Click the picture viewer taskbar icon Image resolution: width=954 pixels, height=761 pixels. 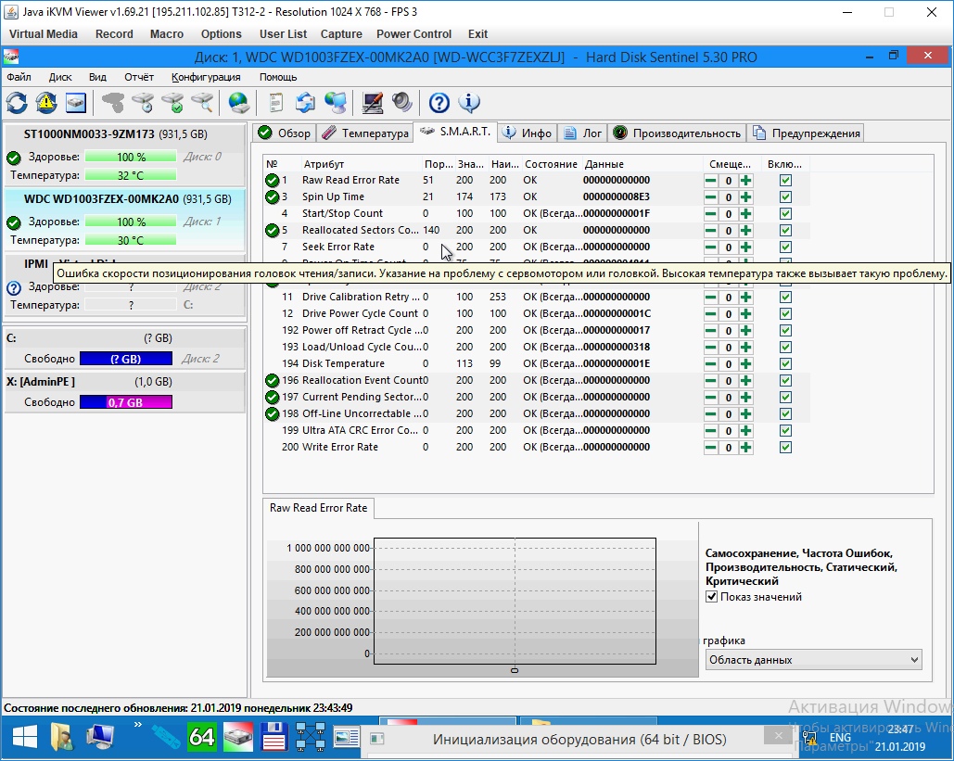click(347, 738)
